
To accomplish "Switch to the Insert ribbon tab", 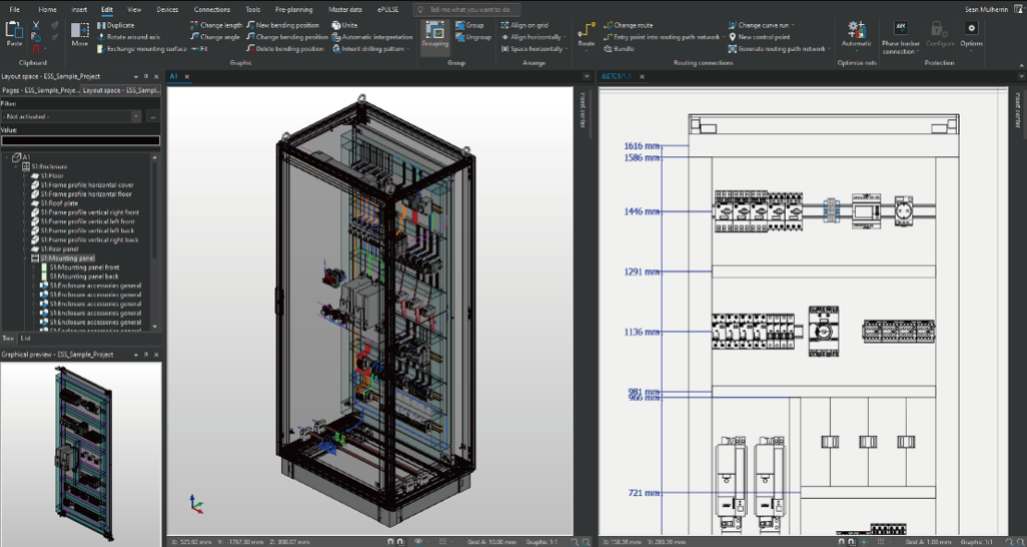I will coord(79,9).
